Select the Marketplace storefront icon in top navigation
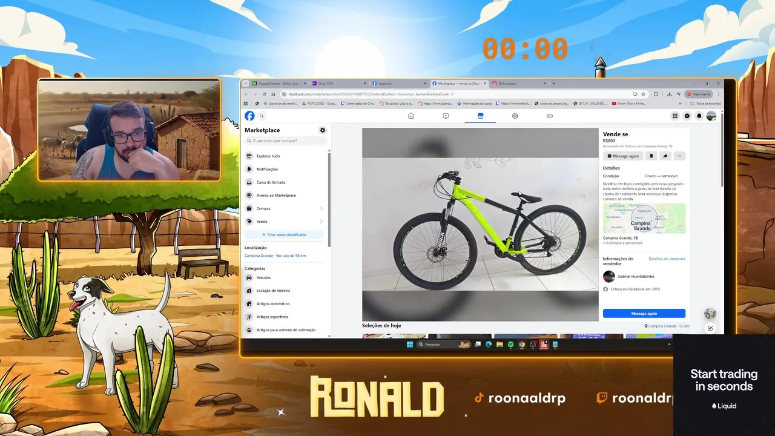 coord(480,116)
